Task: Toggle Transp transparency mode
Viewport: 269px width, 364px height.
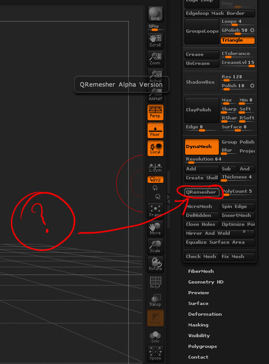Action: (x=156, y=300)
